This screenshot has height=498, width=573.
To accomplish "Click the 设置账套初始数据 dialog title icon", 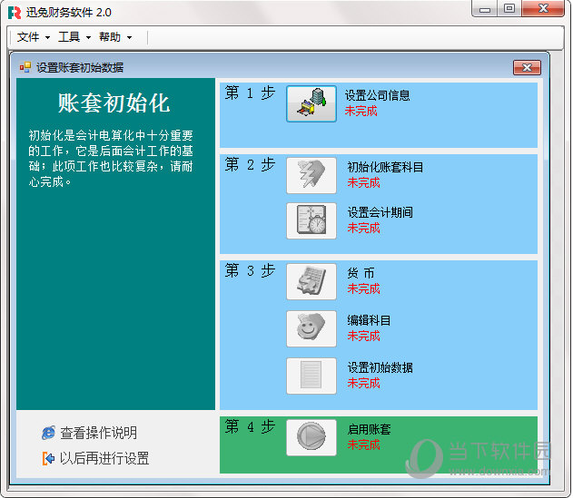I will point(25,67).
